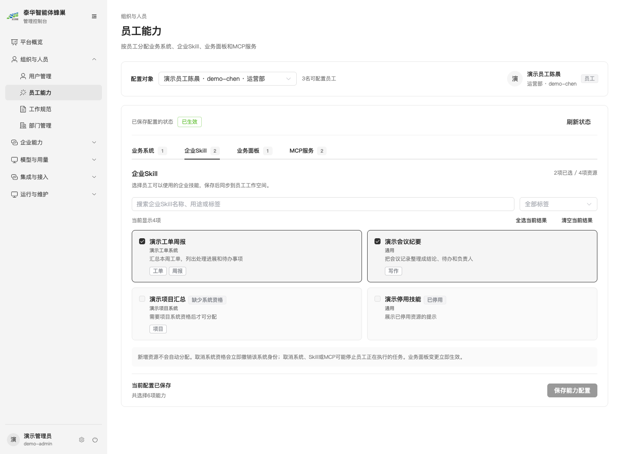
Task: Click the 泰华智能体蜂巢 logo
Action: point(13,16)
